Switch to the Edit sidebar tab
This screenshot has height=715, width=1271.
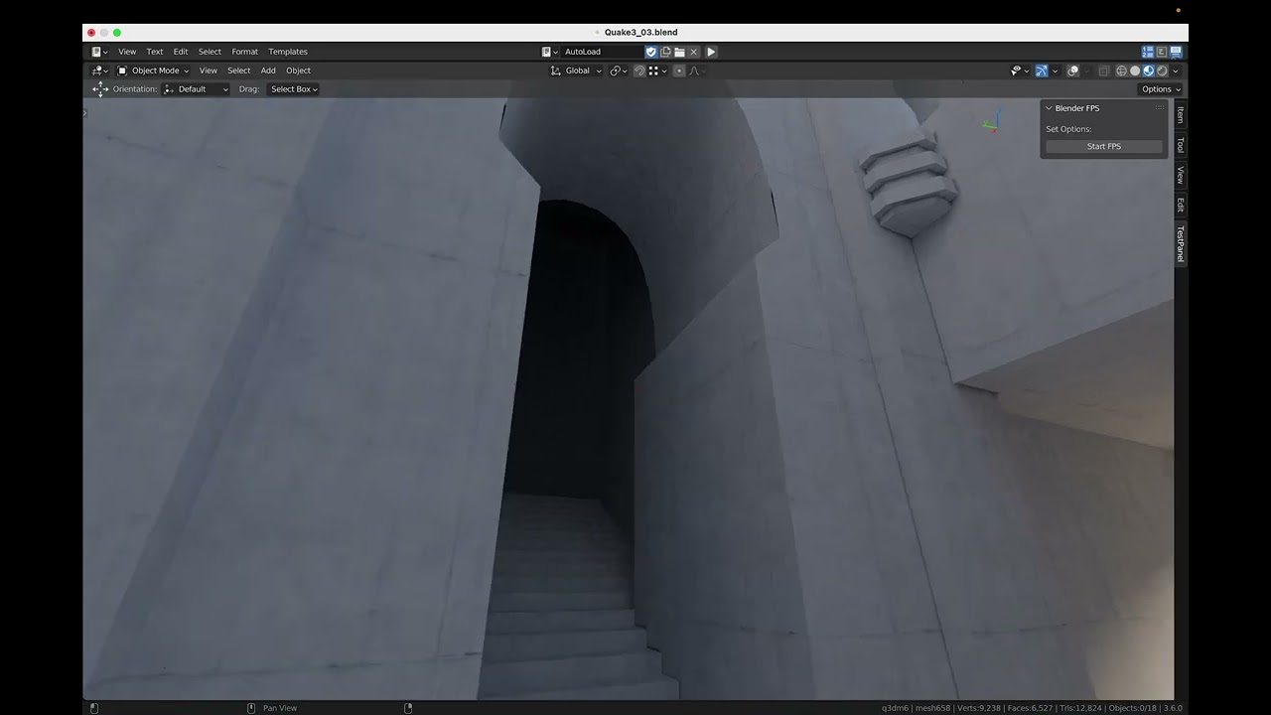point(1181,205)
